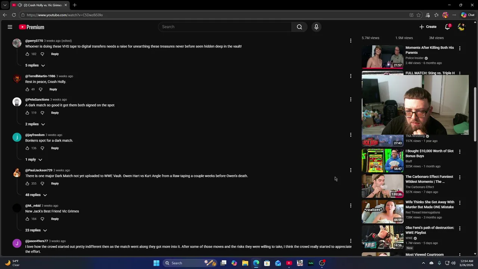Like the @PaulJackson729 comment
Viewport: 478px width, 269px height.
27,183
